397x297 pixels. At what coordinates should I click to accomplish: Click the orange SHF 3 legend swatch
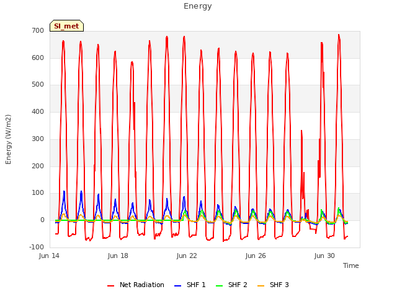pyautogui.click(x=261, y=286)
